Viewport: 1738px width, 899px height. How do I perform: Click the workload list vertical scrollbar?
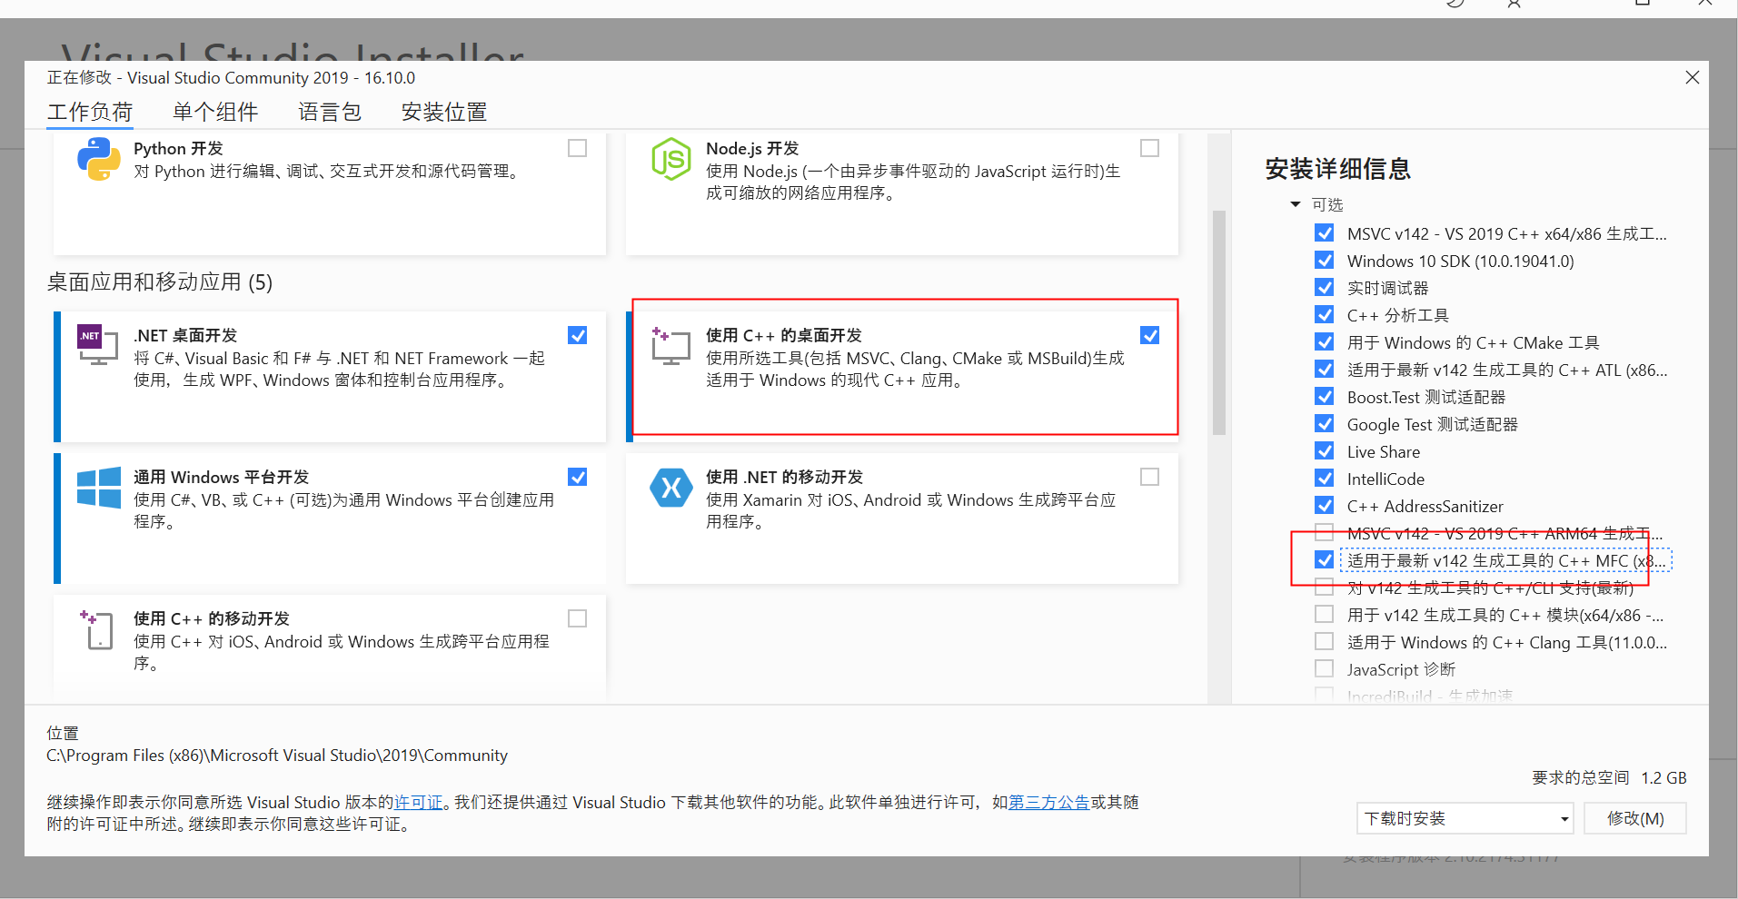1219,322
